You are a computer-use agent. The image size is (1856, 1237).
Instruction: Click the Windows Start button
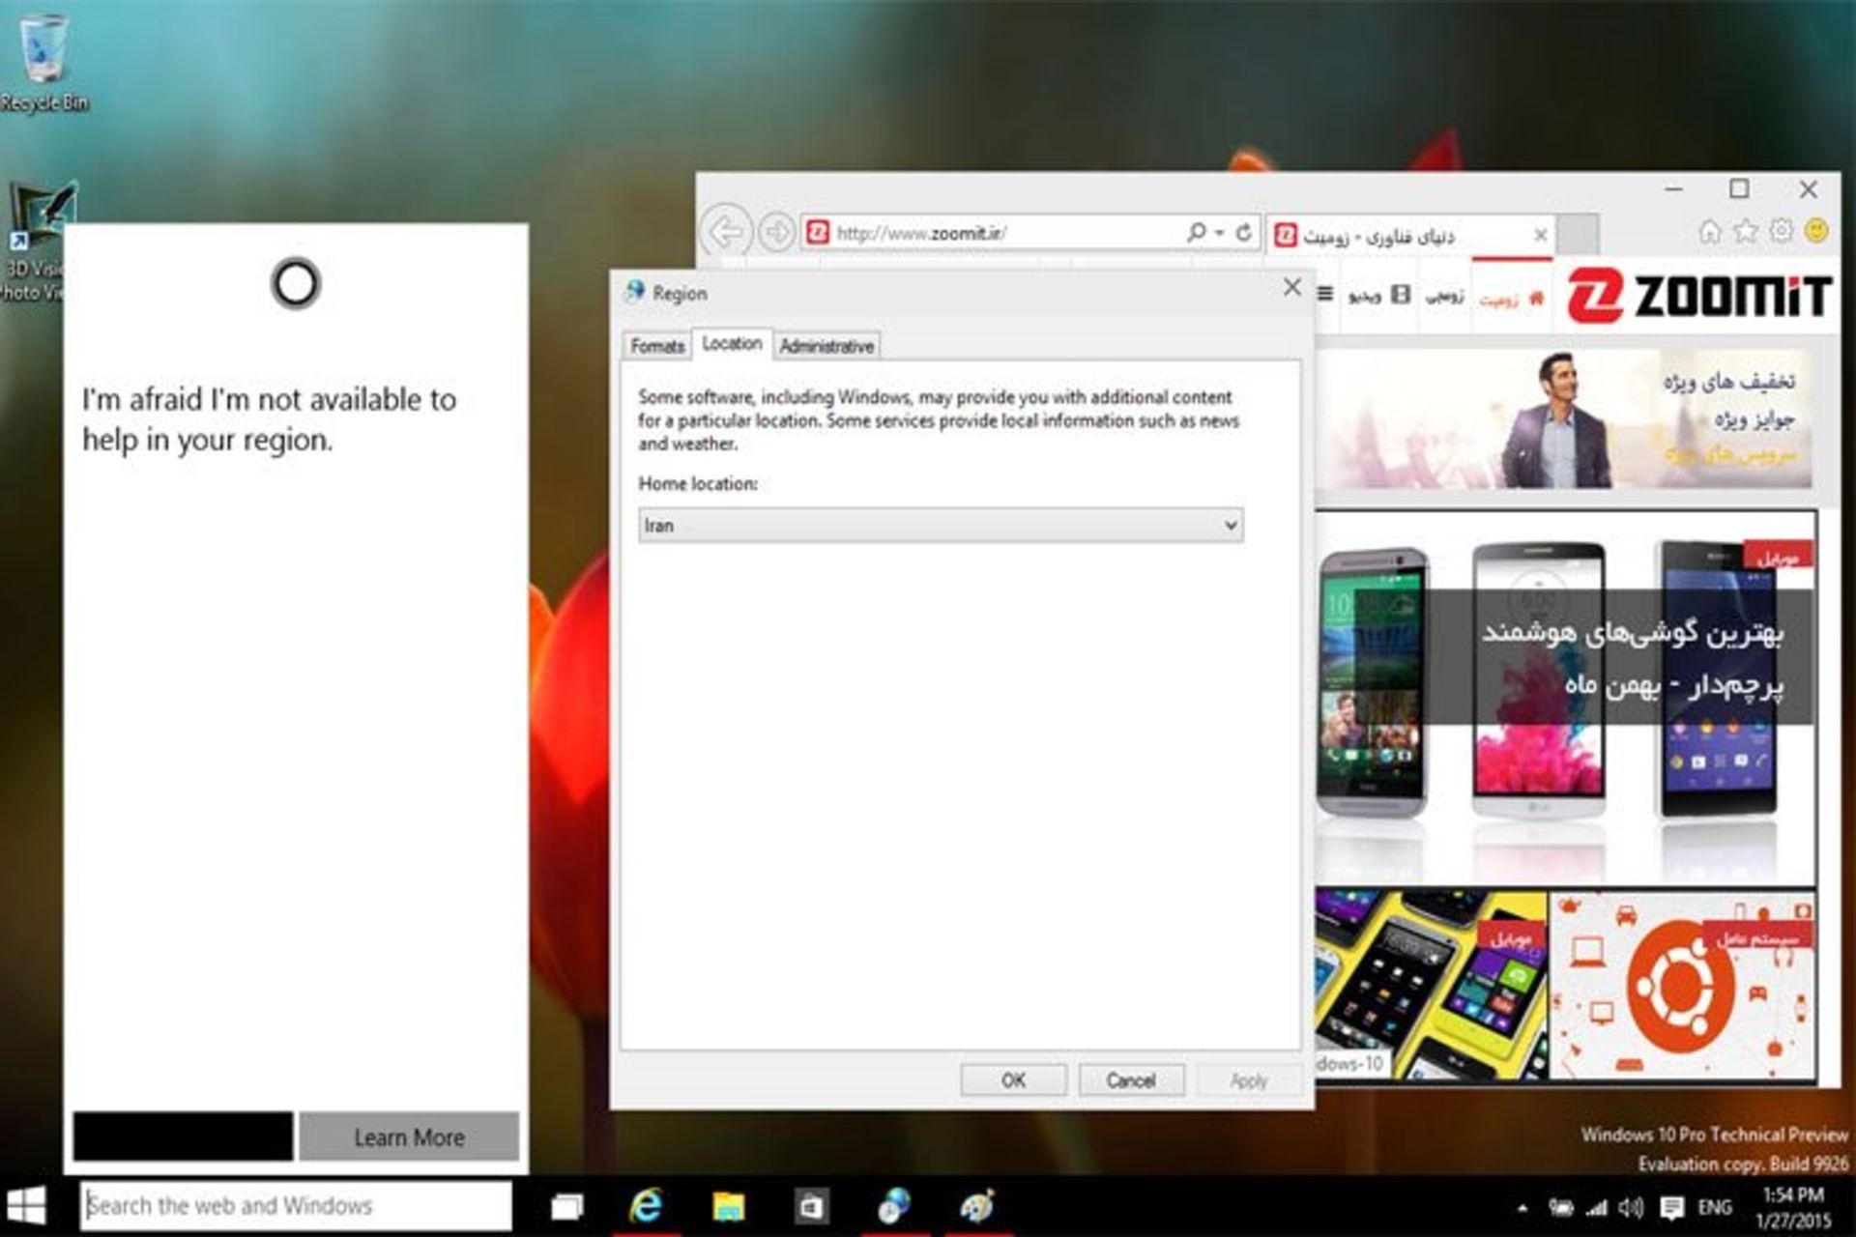click(x=26, y=1206)
